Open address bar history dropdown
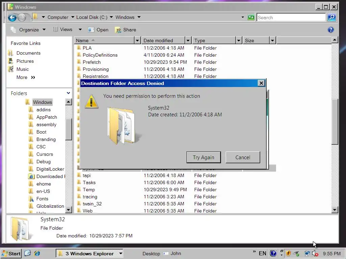This screenshot has height=259, width=346. (x=243, y=17)
